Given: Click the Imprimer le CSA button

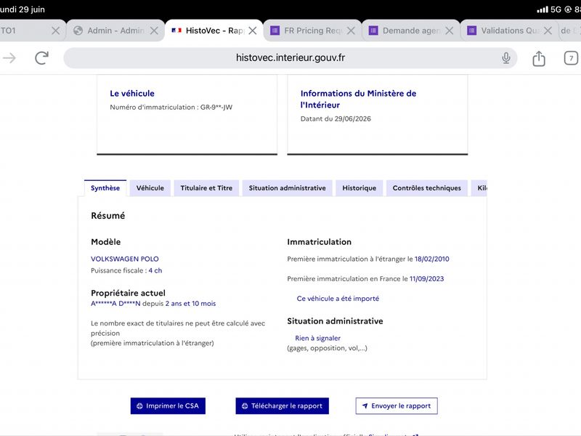Looking at the screenshot, I should [x=168, y=406].
